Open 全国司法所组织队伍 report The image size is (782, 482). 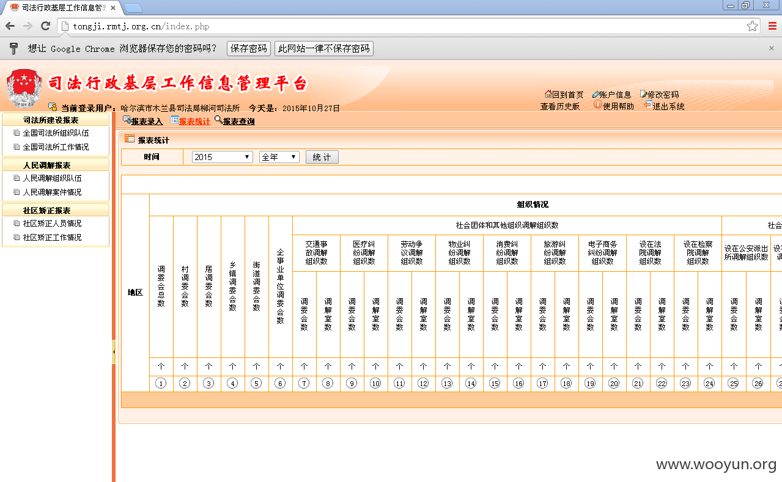coord(56,133)
